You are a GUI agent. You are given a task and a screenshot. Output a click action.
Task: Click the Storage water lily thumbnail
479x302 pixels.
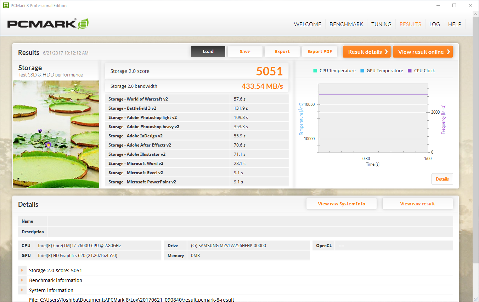coord(56,134)
